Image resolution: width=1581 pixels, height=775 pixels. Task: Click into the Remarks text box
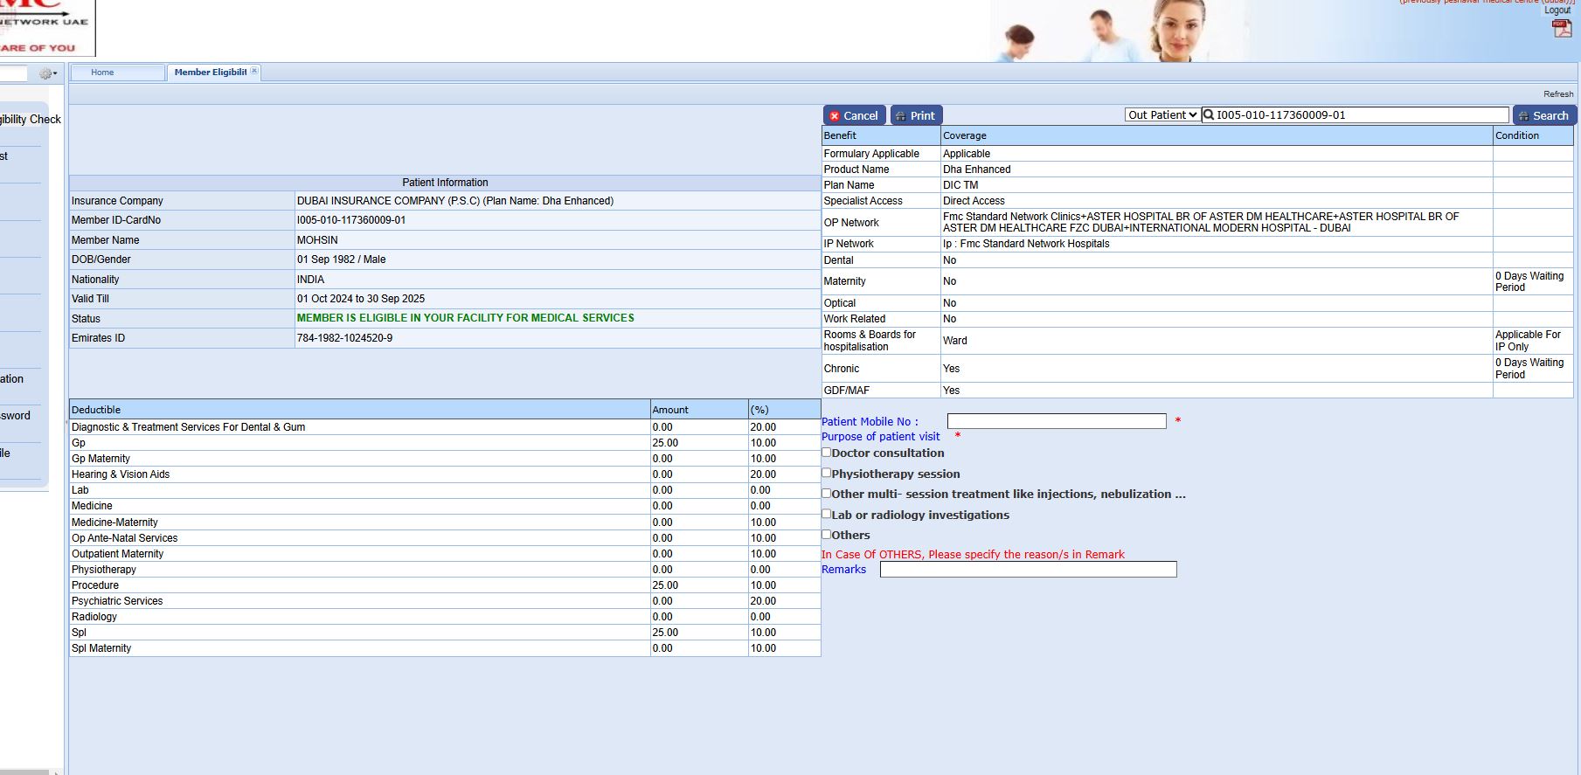[x=1028, y=570]
